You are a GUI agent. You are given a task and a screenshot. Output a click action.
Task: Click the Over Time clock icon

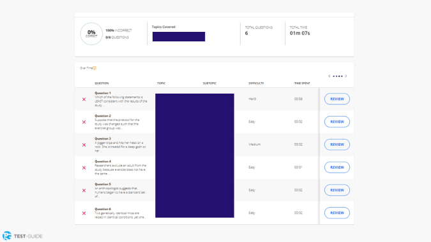pyautogui.click(x=95, y=68)
